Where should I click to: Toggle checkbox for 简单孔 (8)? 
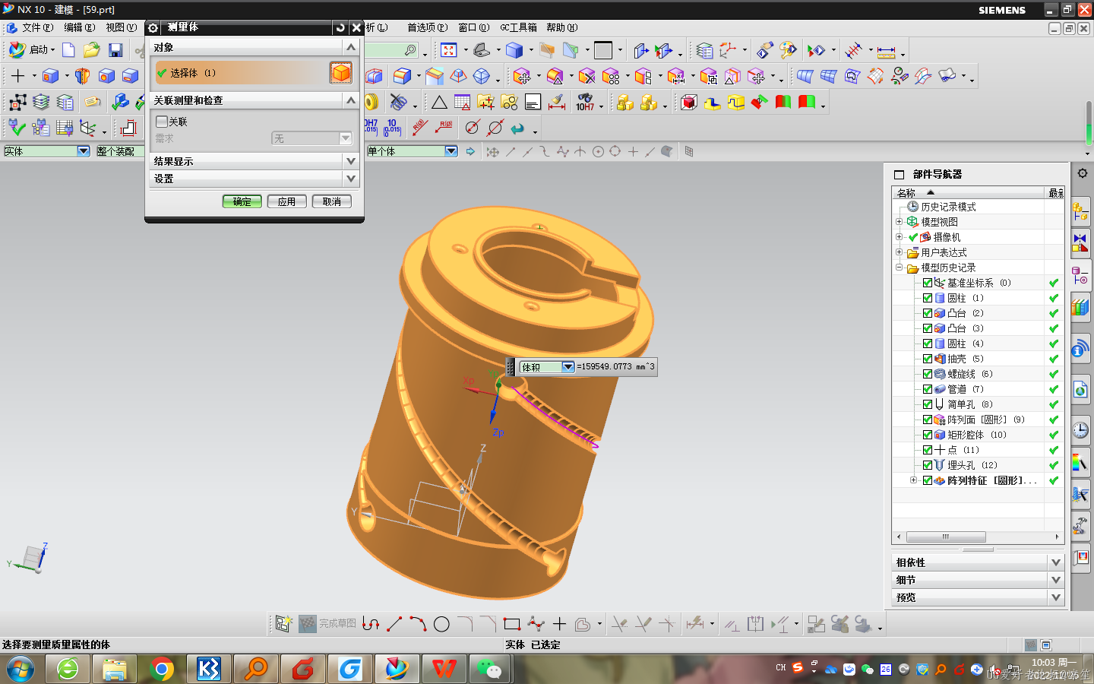(x=928, y=404)
